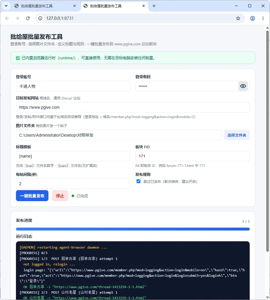The height and width of the screenshot is (300, 270).
Task: Click the page vertical scrollbar thumb
Action: [x=267, y=141]
